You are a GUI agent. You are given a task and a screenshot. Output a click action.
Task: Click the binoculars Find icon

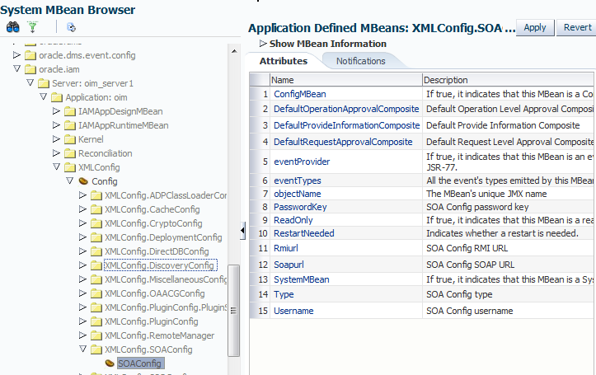click(13, 27)
